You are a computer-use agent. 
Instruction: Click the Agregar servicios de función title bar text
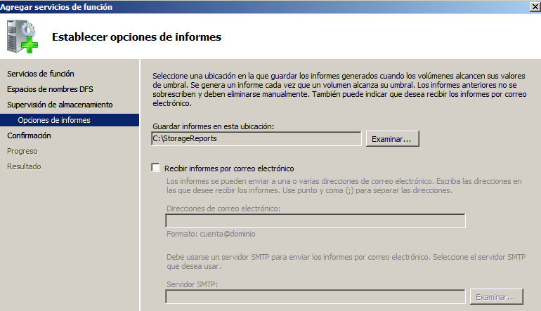[x=56, y=7]
